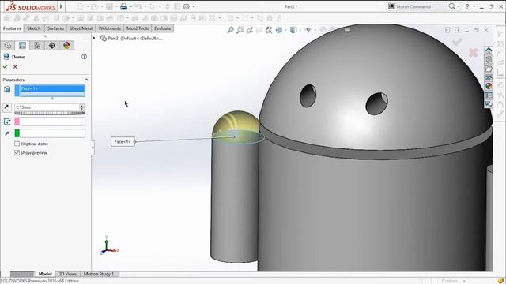Switch to the Sketch tab
Viewport: 506px width, 284px height.
34,28
